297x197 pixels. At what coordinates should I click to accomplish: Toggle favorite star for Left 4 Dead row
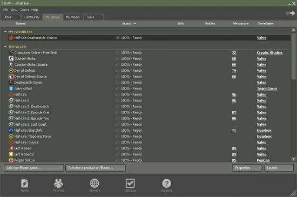click(117, 148)
